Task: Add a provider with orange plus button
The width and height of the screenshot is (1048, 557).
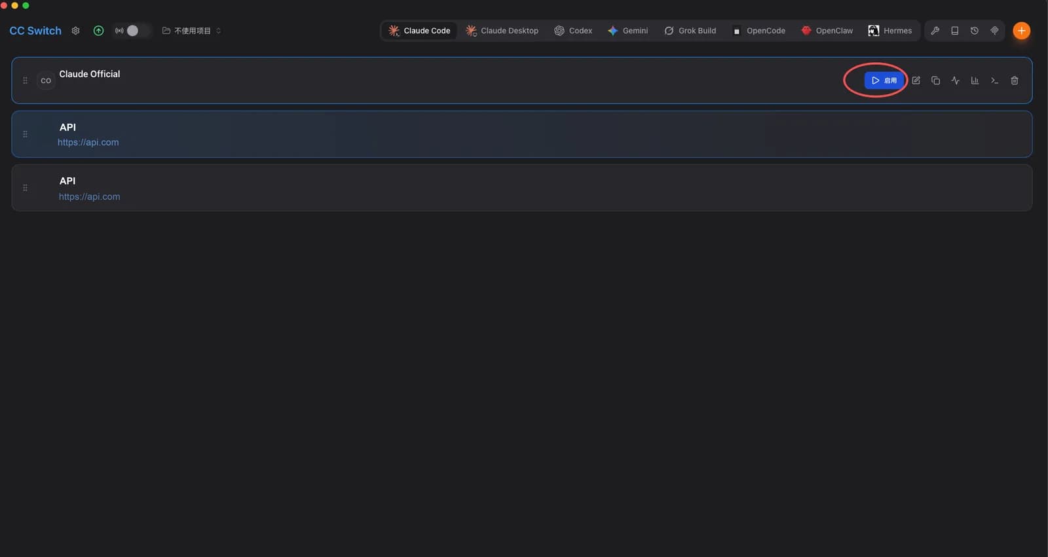Action: coord(1021,31)
